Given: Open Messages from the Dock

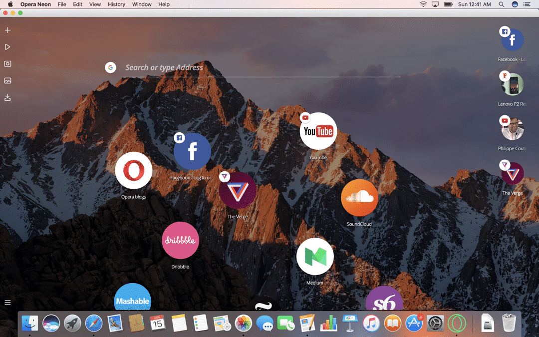Looking at the screenshot, I should click(x=265, y=324).
